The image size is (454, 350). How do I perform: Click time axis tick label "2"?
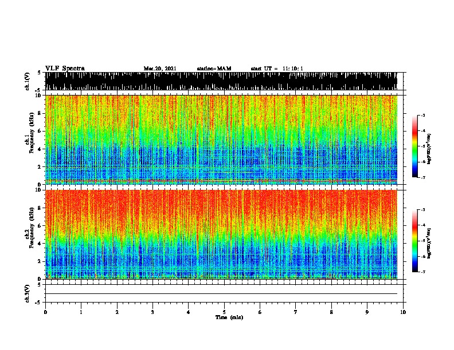[x=117, y=312]
